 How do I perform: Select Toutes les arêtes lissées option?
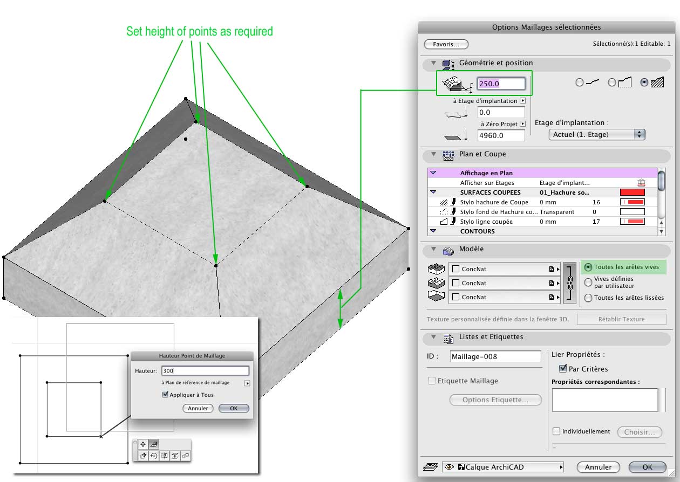pos(587,298)
